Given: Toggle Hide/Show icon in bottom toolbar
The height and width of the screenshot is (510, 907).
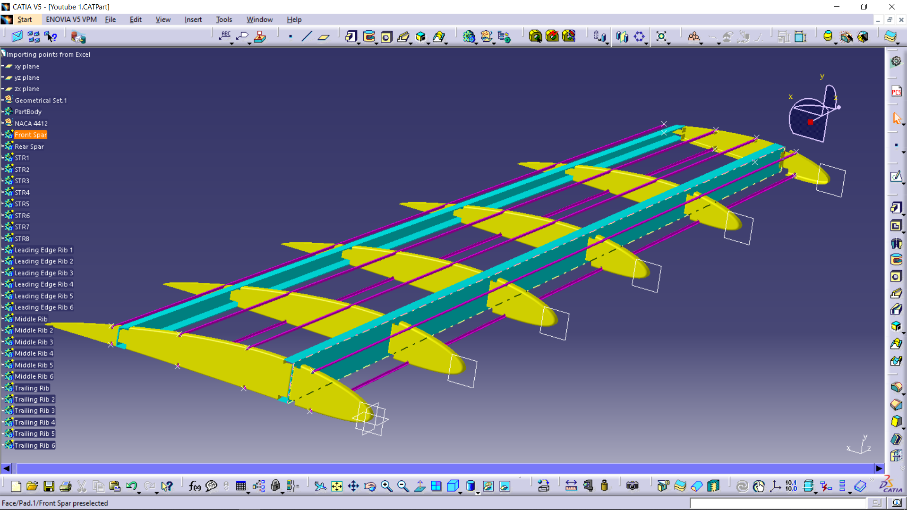Looking at the screenshot, I should click(488, 486).
